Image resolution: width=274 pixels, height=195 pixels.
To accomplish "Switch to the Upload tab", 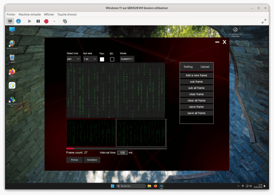I will click(x=205, y=67).
